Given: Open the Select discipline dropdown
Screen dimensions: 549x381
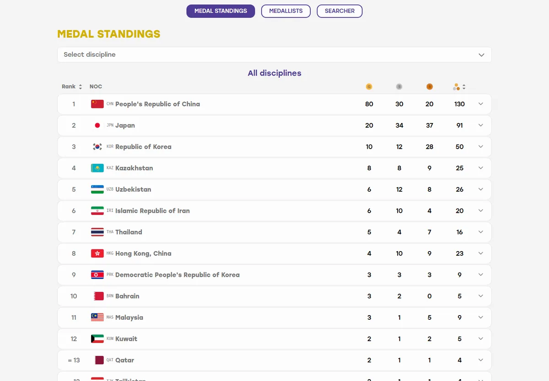Looking at the screenshot, I should [x=274, y=54].
